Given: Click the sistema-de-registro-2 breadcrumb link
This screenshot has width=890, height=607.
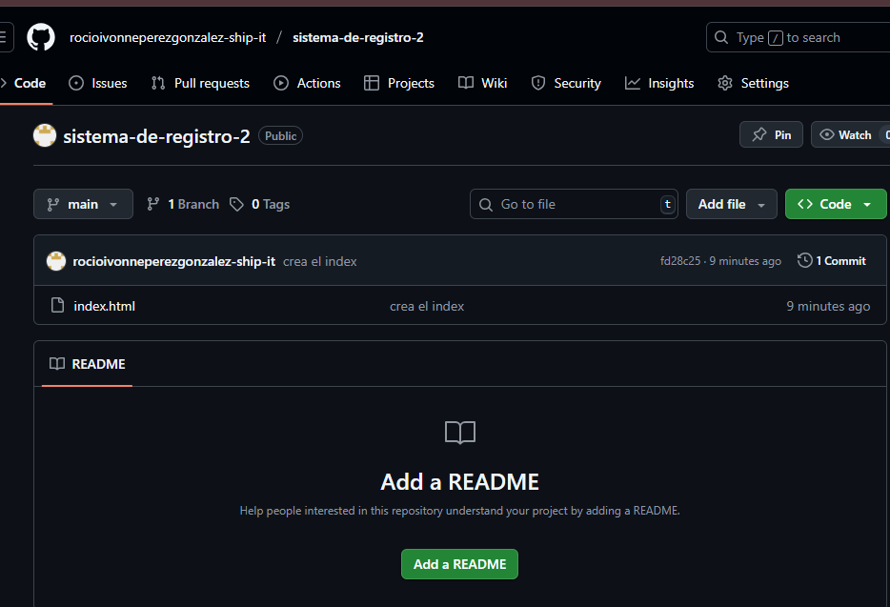Looking at the screenshot, I should pyautogui.click(x=358, y=37).
